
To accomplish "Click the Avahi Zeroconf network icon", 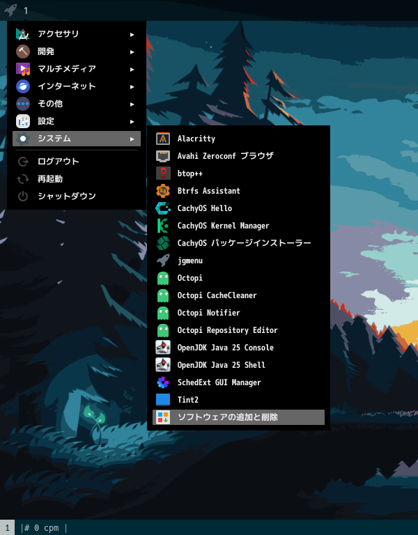I will [163, 156].
